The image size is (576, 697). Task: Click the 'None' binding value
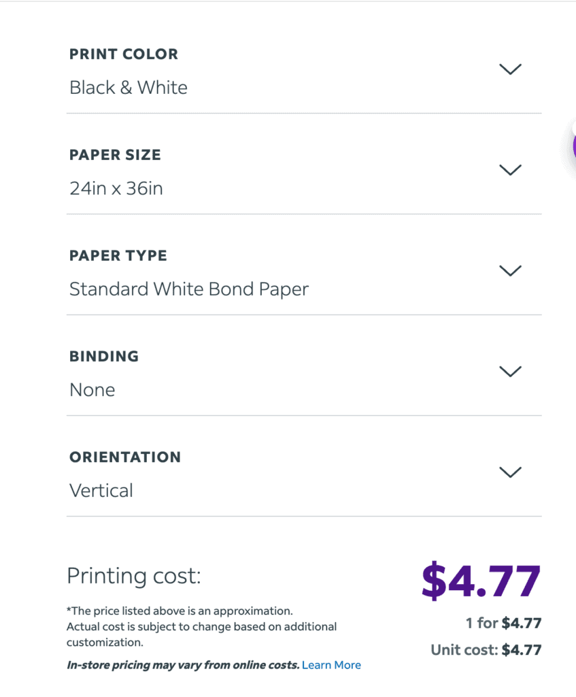click(92, 389)
